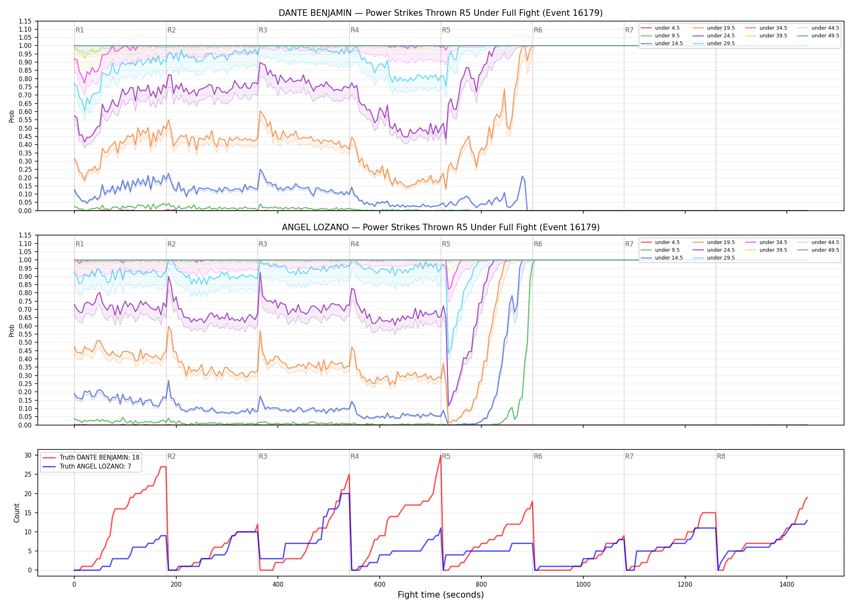Select the R3 marker in the Angel Lozano chart
Image resolution: width=853 pixels, height=609 pixels.
(x=263, y=244)
